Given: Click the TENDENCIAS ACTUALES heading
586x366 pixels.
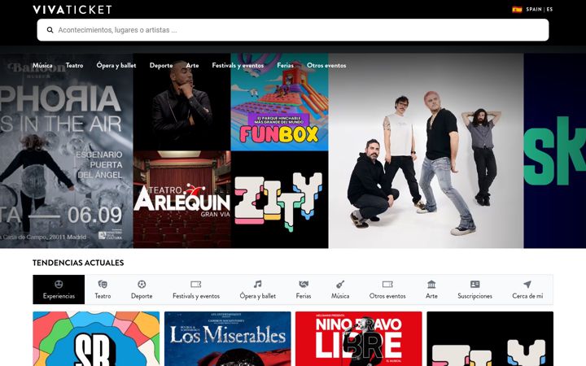Looking at the screenshot, I should pyautogui.click(x=78, y=263).
